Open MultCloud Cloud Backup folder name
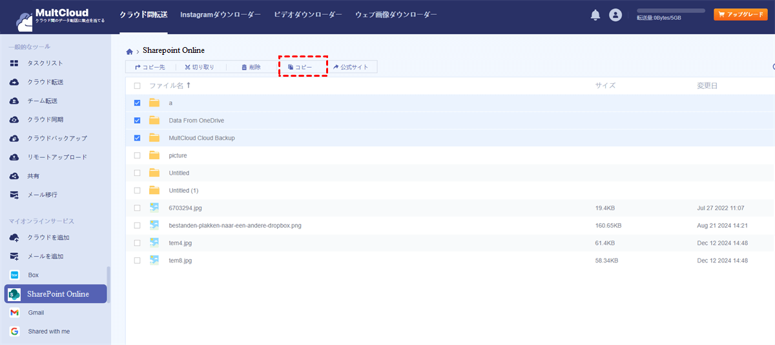 [x=201, y=138]
